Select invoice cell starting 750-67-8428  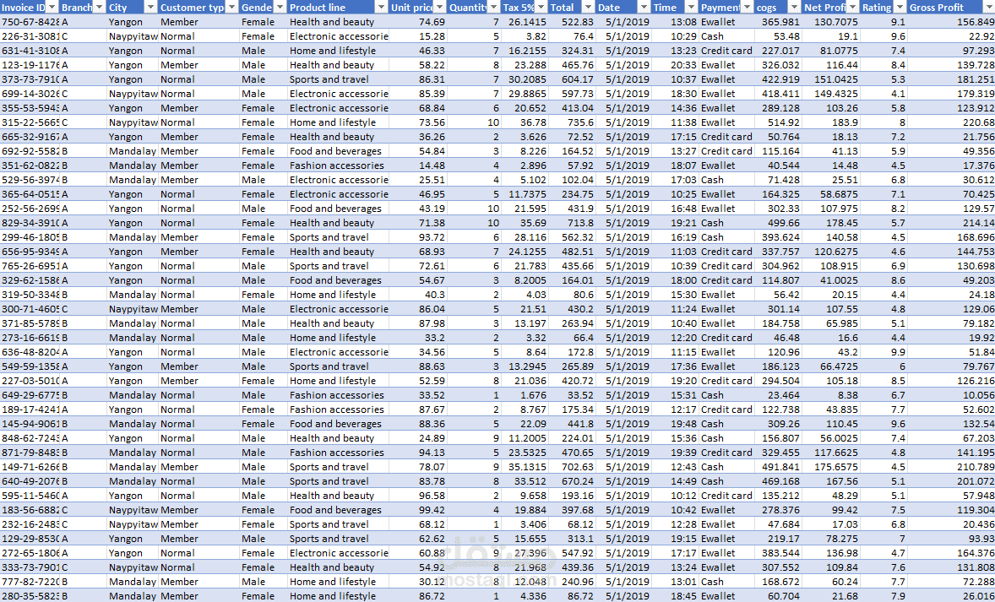(x=30, y=22)
